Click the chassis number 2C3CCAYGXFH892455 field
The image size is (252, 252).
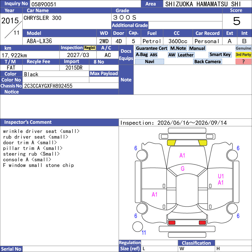tap(71, 86)
